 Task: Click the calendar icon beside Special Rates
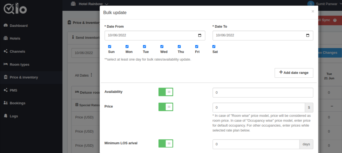(x=77, y=105)
